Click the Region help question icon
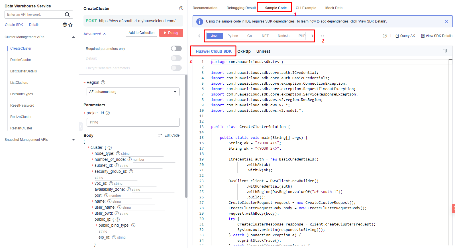The width and height of the screenshot is (455, 248). tap(103, 82)
